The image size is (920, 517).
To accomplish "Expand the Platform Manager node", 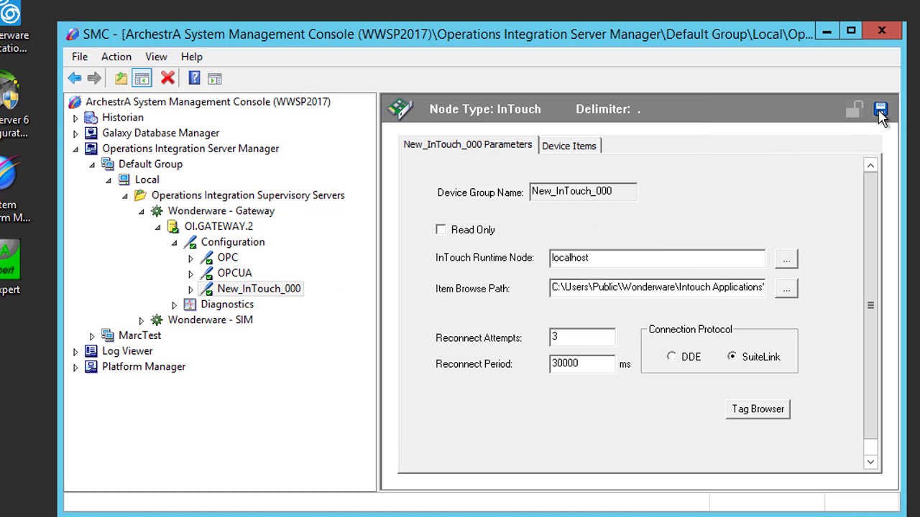I will click(x=75, y=367).
